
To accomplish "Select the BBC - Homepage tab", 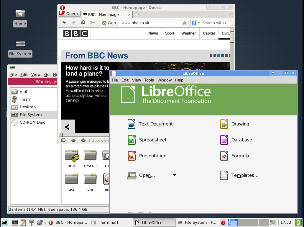I will (x=107, y=14).
